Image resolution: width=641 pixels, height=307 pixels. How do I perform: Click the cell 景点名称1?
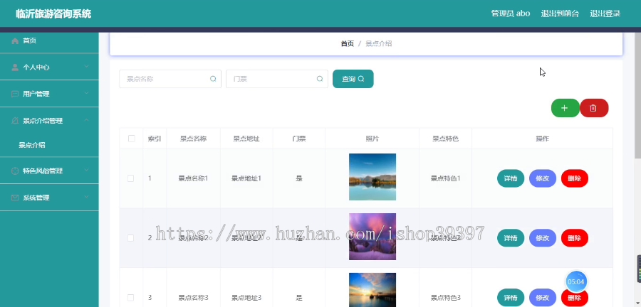(193, 178)
